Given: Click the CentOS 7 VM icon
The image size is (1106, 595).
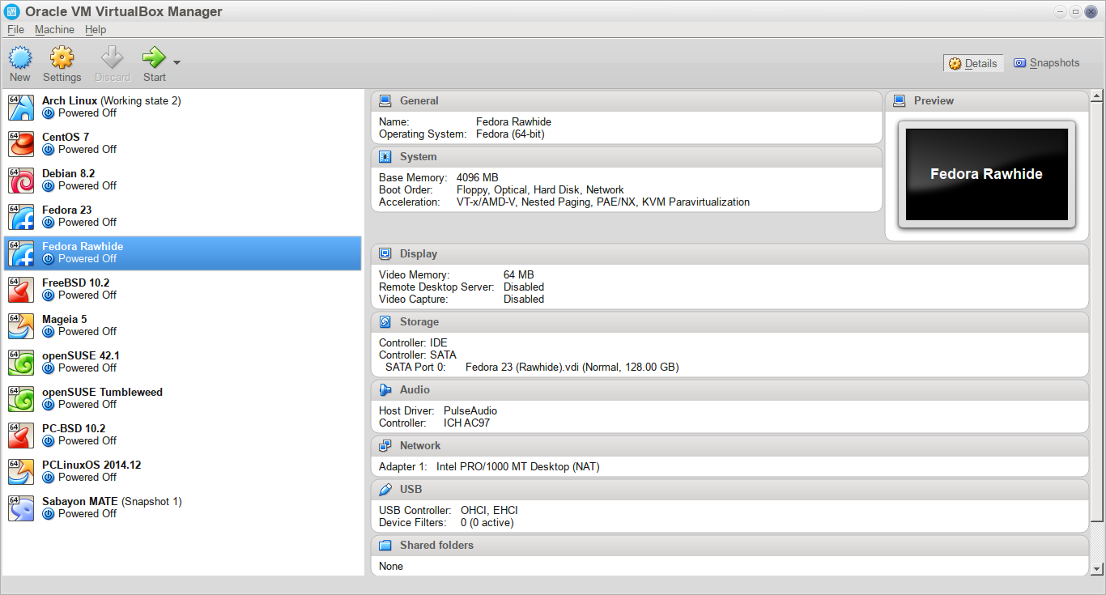Looking at the screenshot, I should click(21, 143).
